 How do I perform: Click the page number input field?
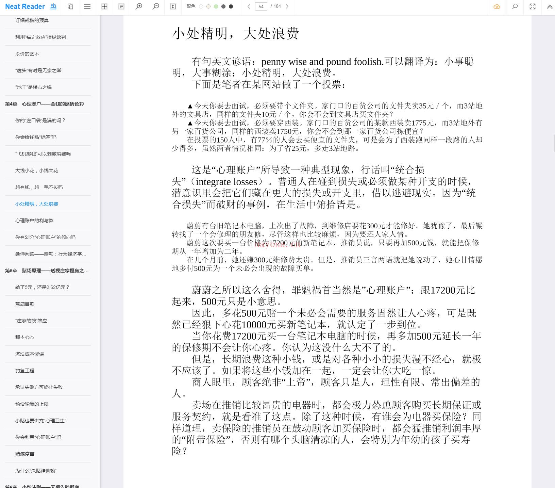(x=261, y=6)
